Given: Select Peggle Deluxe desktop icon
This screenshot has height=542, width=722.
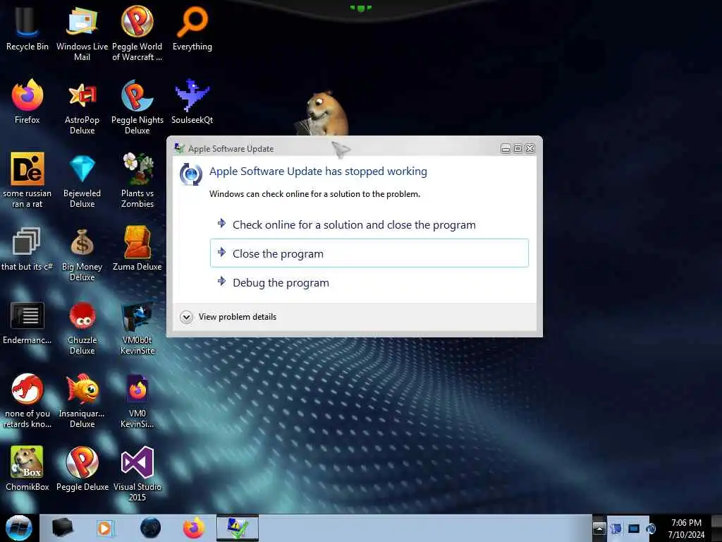Looking at the screenshot, I should tap(82, 469).
